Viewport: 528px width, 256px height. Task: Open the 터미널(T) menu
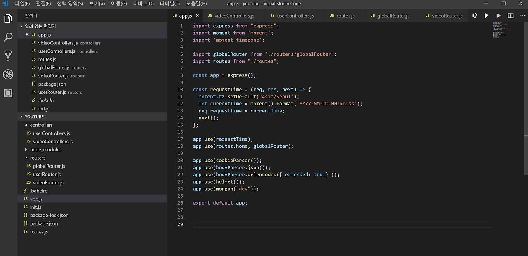[x=170, y=4]
